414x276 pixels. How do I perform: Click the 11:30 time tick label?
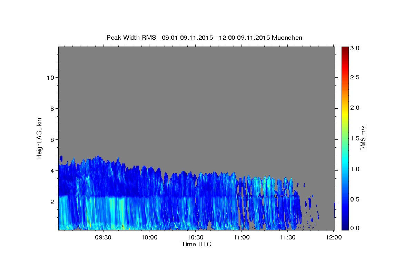pyautogui.click(x=287, y=237)
